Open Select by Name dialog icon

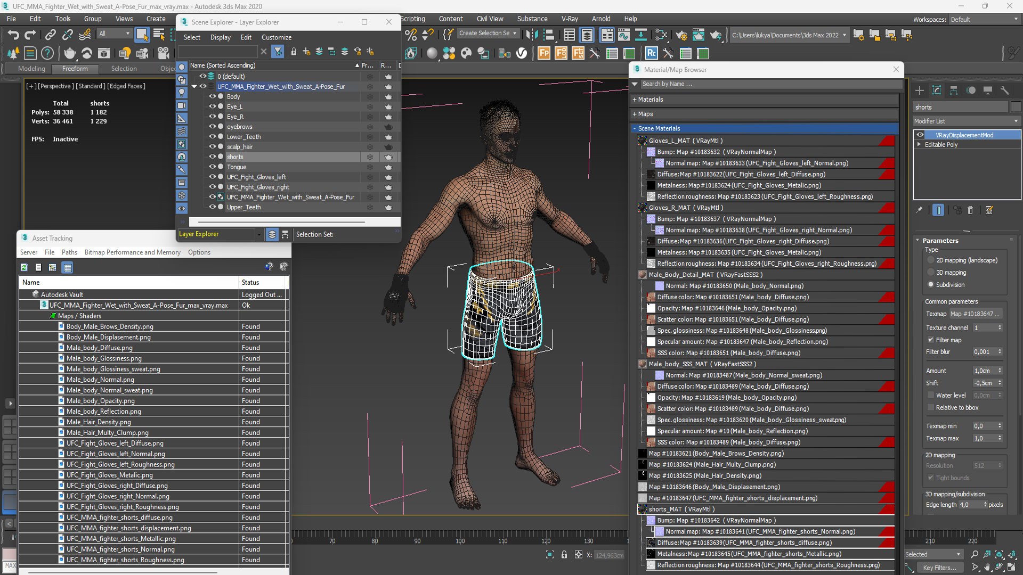pyautogui.click(x=159, y=35)
